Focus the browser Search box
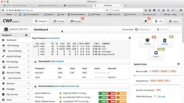This screenshot has width=184, height=103. (x=126, y=10)
